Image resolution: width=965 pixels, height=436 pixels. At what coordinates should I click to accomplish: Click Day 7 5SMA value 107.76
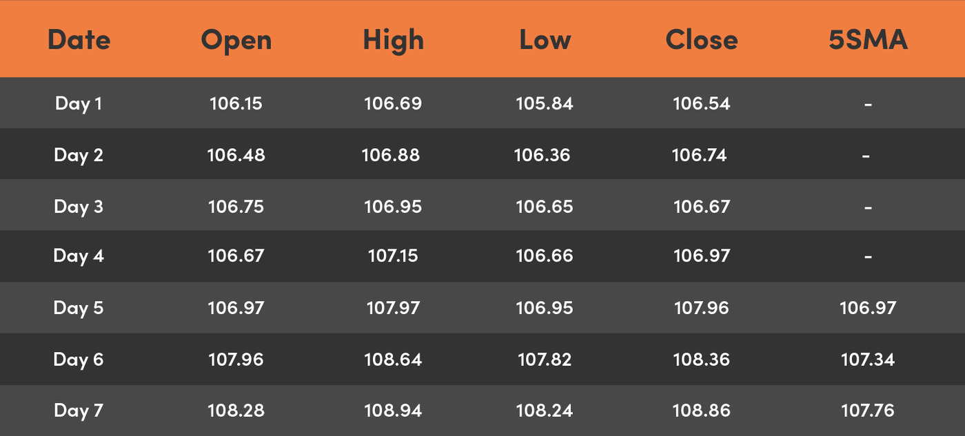pyautogui.click(x=868, y=411)
